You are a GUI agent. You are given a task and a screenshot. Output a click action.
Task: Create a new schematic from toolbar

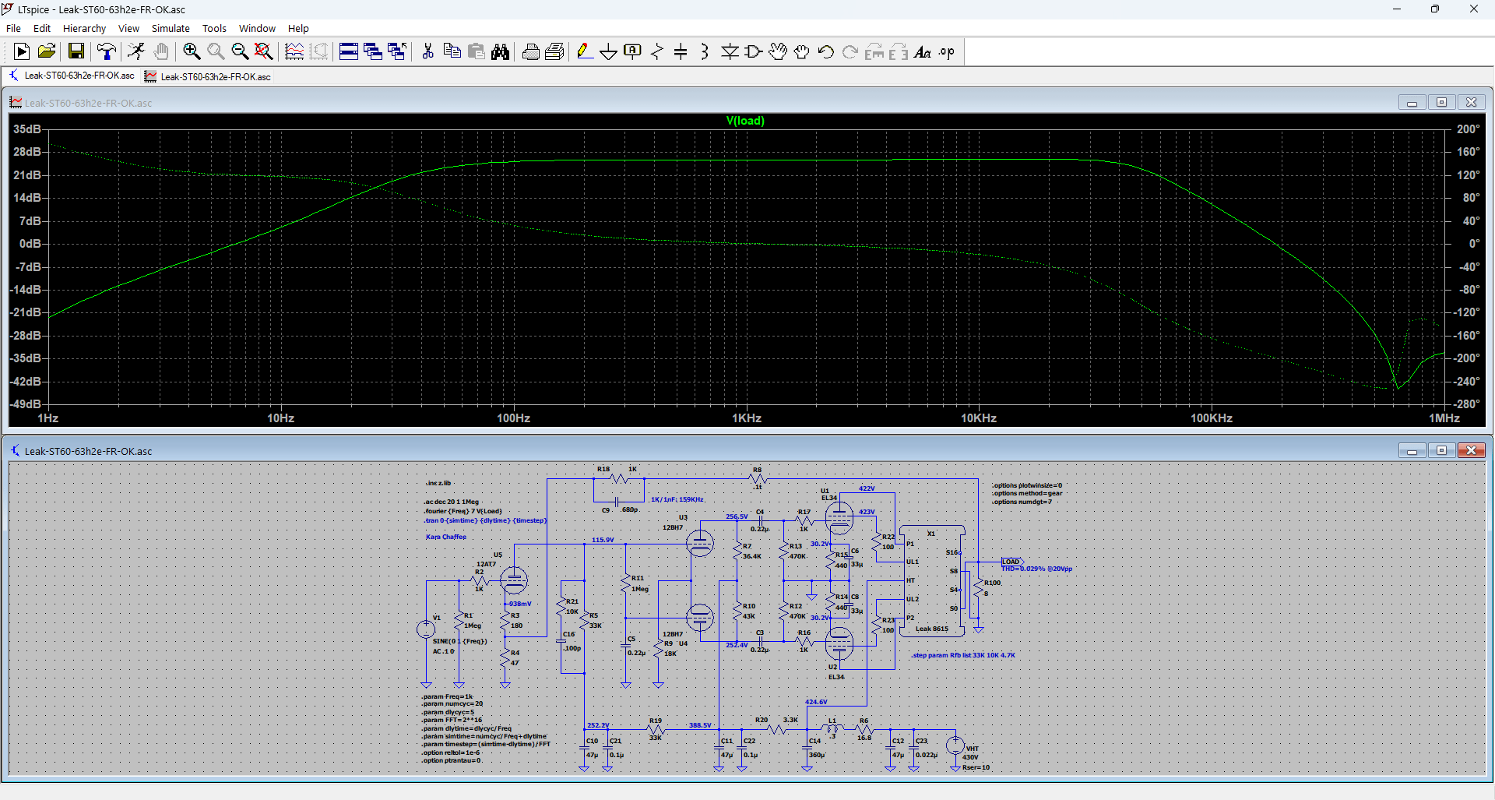click(x=22, y=51)
